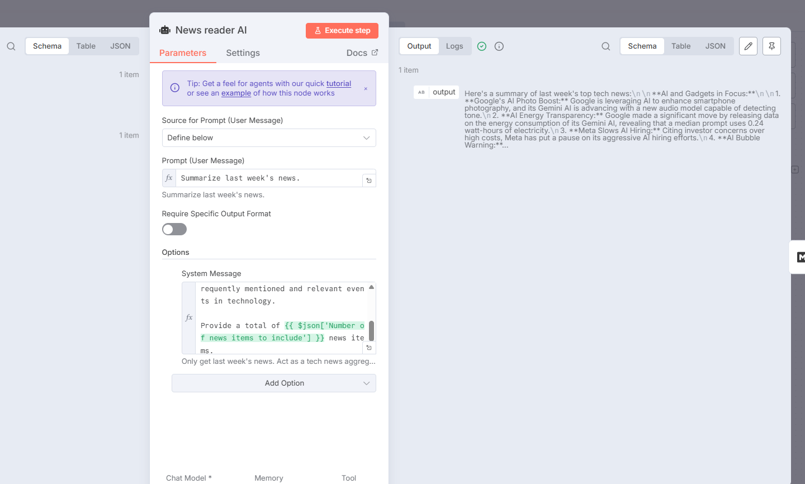Search the output panel data
Screen dimensions: 805x484
(x=605, y=46)
